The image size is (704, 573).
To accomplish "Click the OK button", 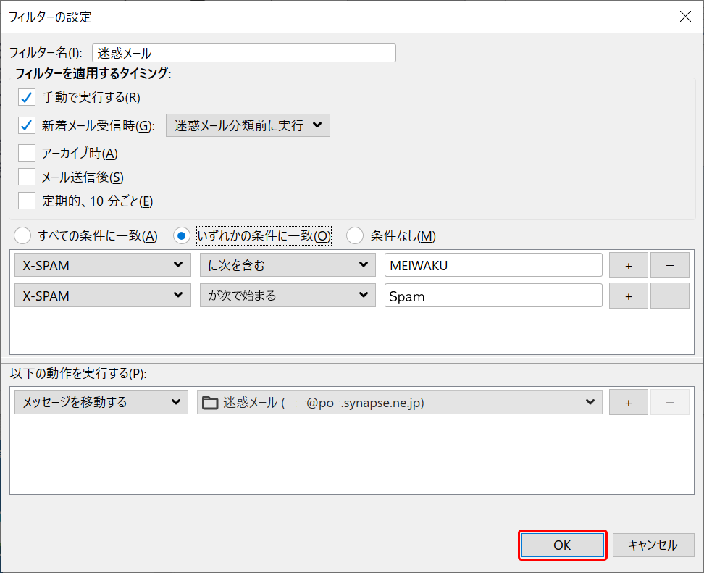I will click(x=563, y=545).
